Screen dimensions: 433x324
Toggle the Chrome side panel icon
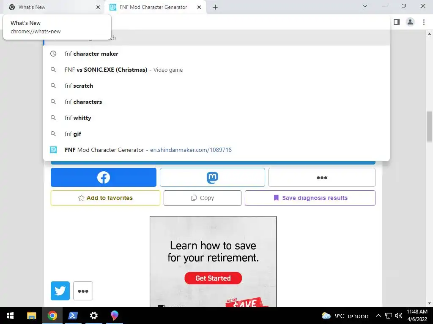[397, 22]
